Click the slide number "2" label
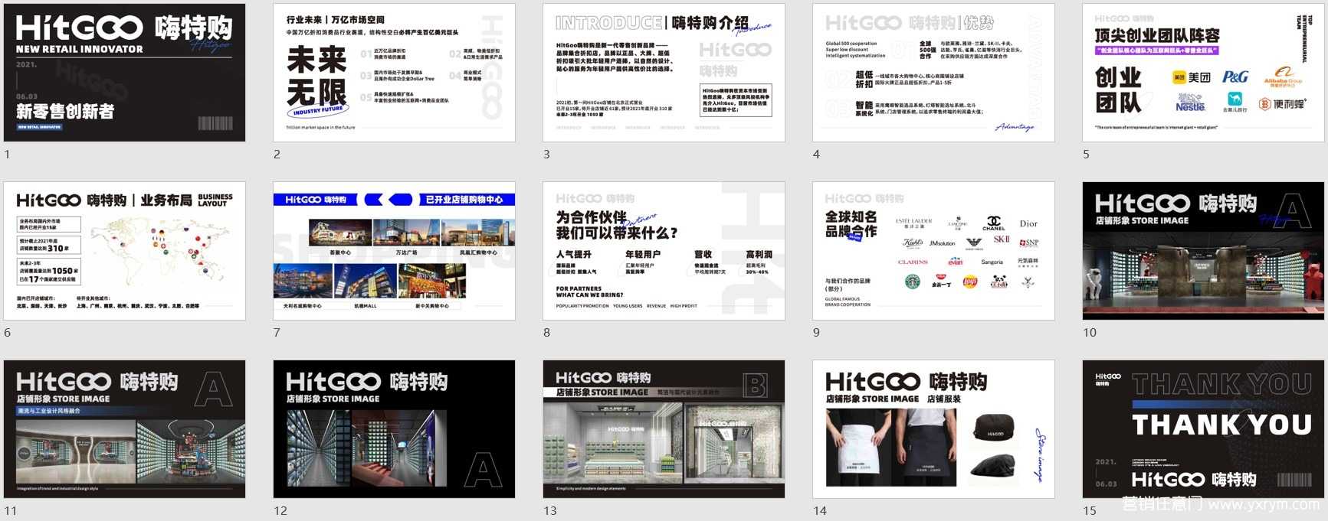1328x521 pixels. click(277, 155)
